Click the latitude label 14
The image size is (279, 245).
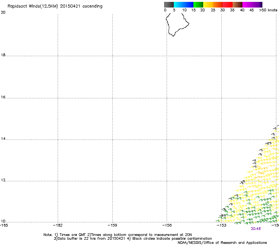click(3, 139)
